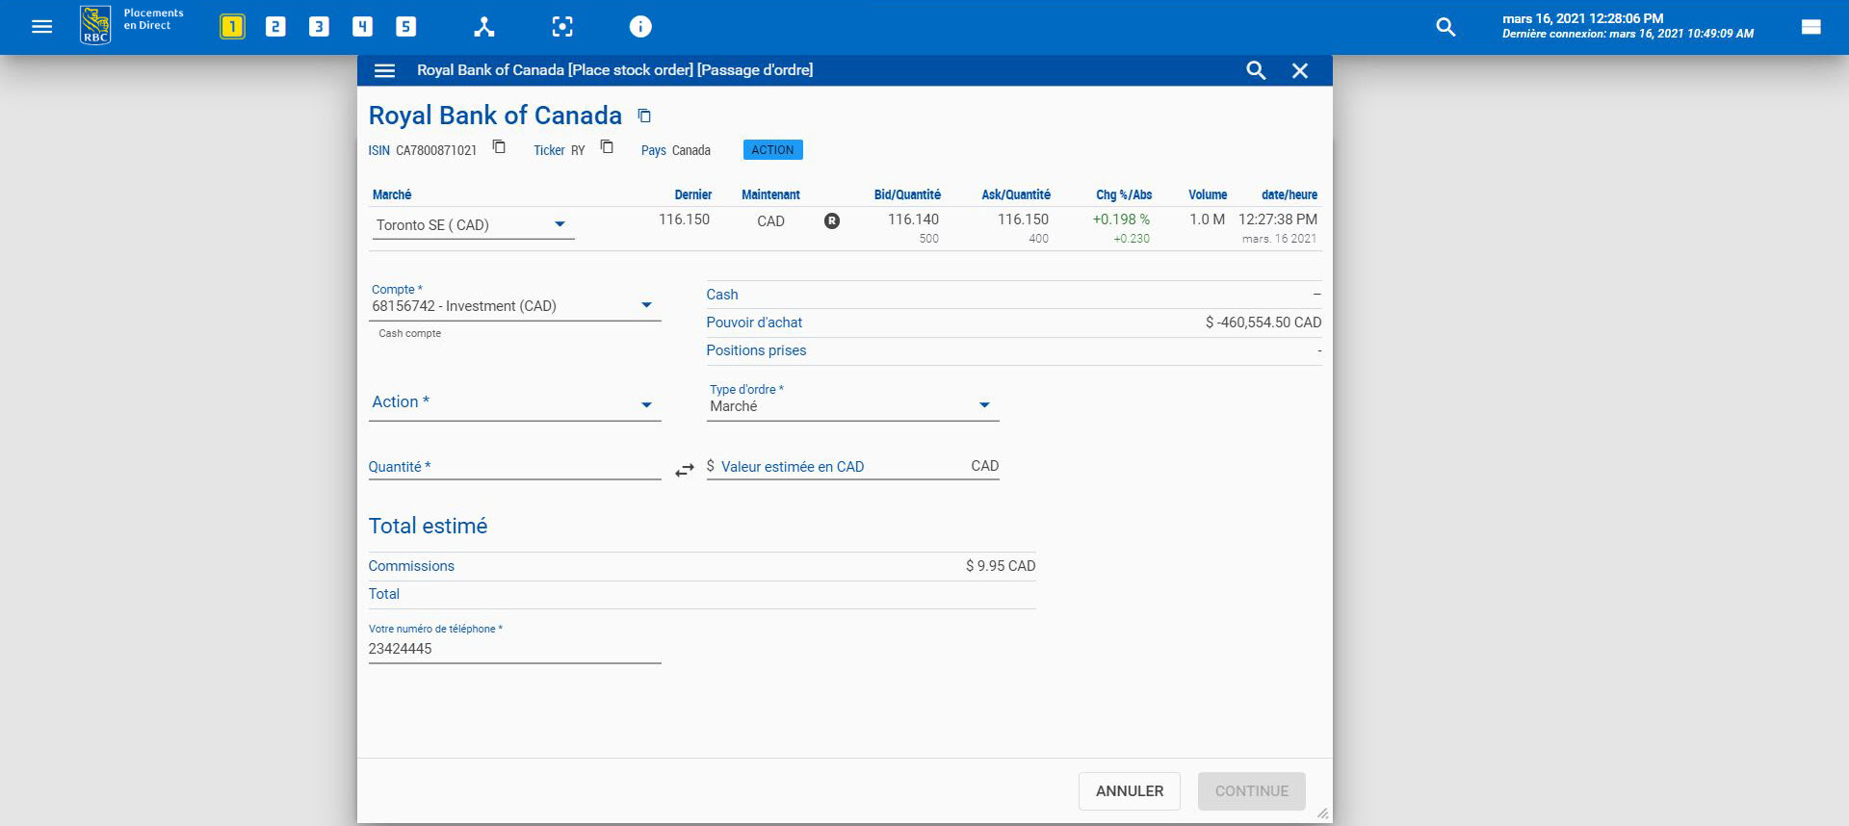The height and width of the screenshot is (826, 1849).
Task: Click the Cash label
Action: [x=722, y=295]
